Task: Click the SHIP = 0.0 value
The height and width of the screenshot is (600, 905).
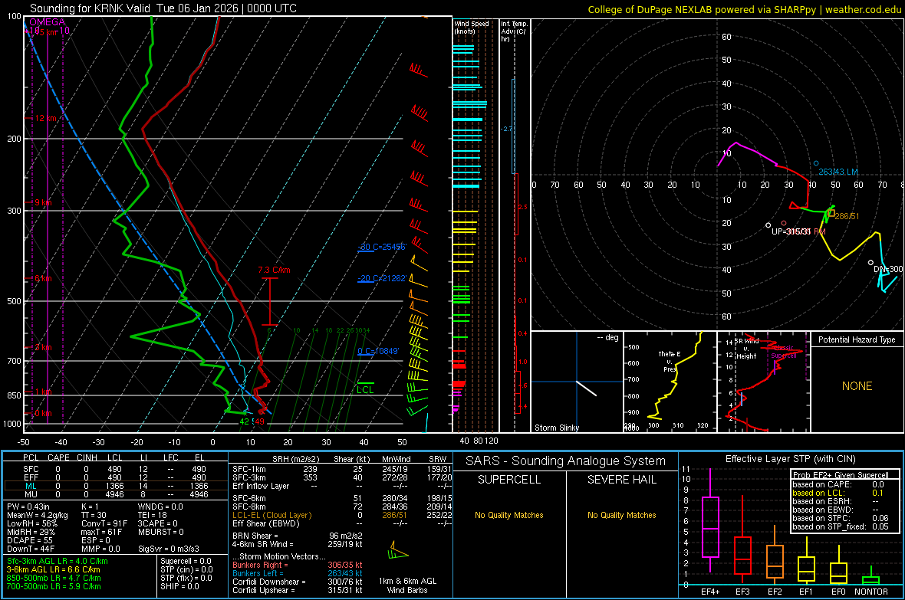Action: [x=179, y=586]
